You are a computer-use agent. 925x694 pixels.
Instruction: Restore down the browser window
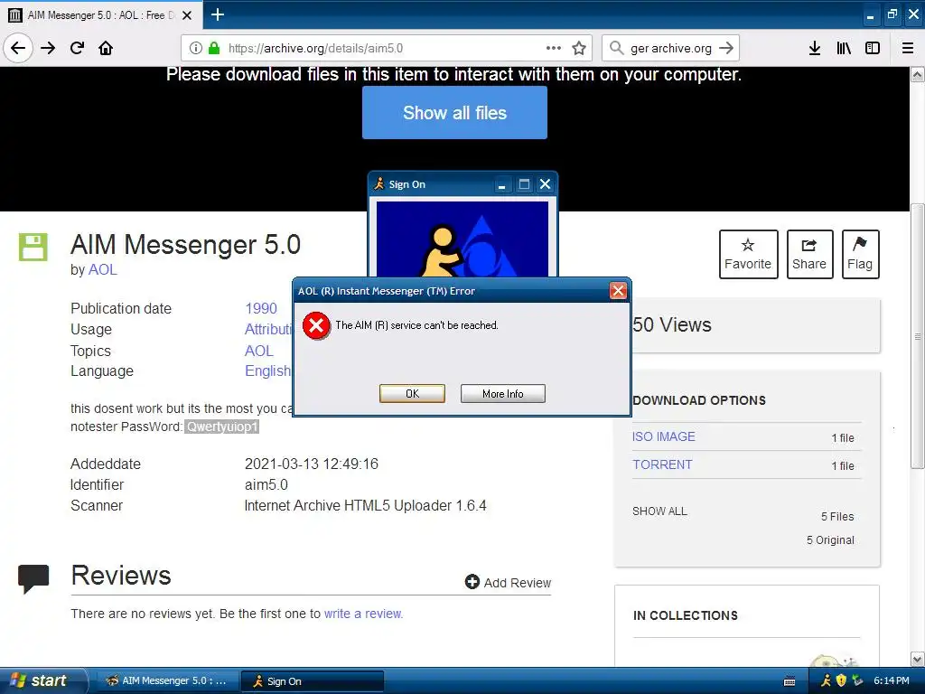coord(892,14)
